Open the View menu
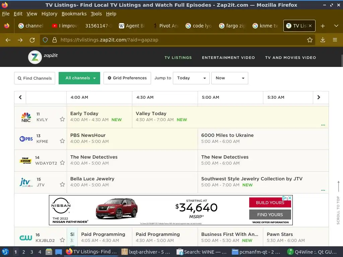Screen dimensions: 343x257 32,14
